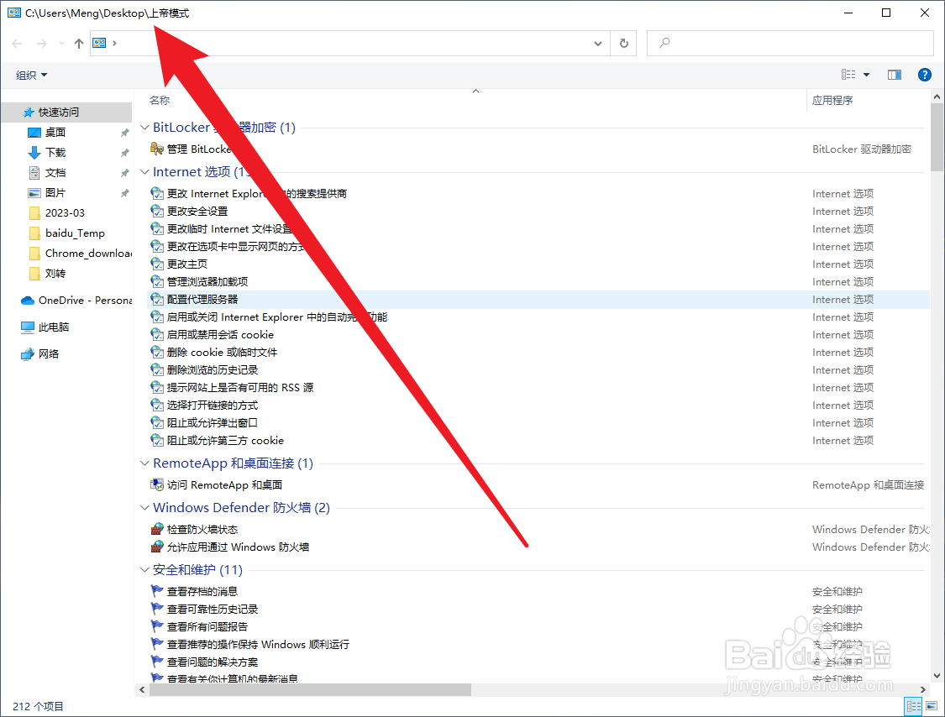
Task: Switch to large icons view in status bar
Action: (932, 706)
